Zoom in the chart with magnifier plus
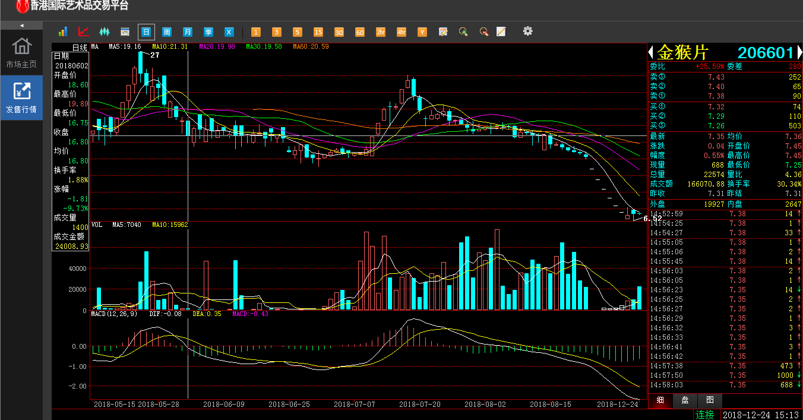Screen dimensions: 803x420 pyautogui.click(x=464, y=31)
